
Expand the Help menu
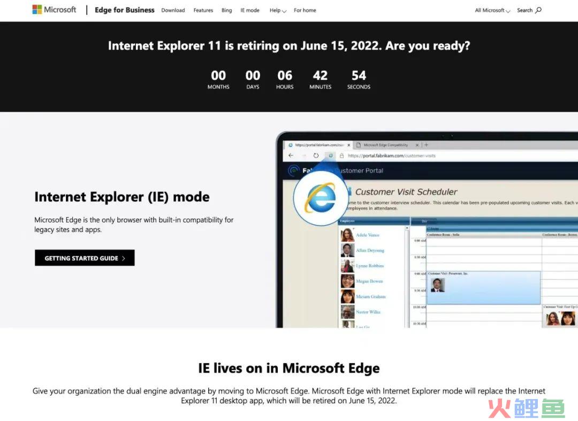pyautogui.click(x=278, y=10)
